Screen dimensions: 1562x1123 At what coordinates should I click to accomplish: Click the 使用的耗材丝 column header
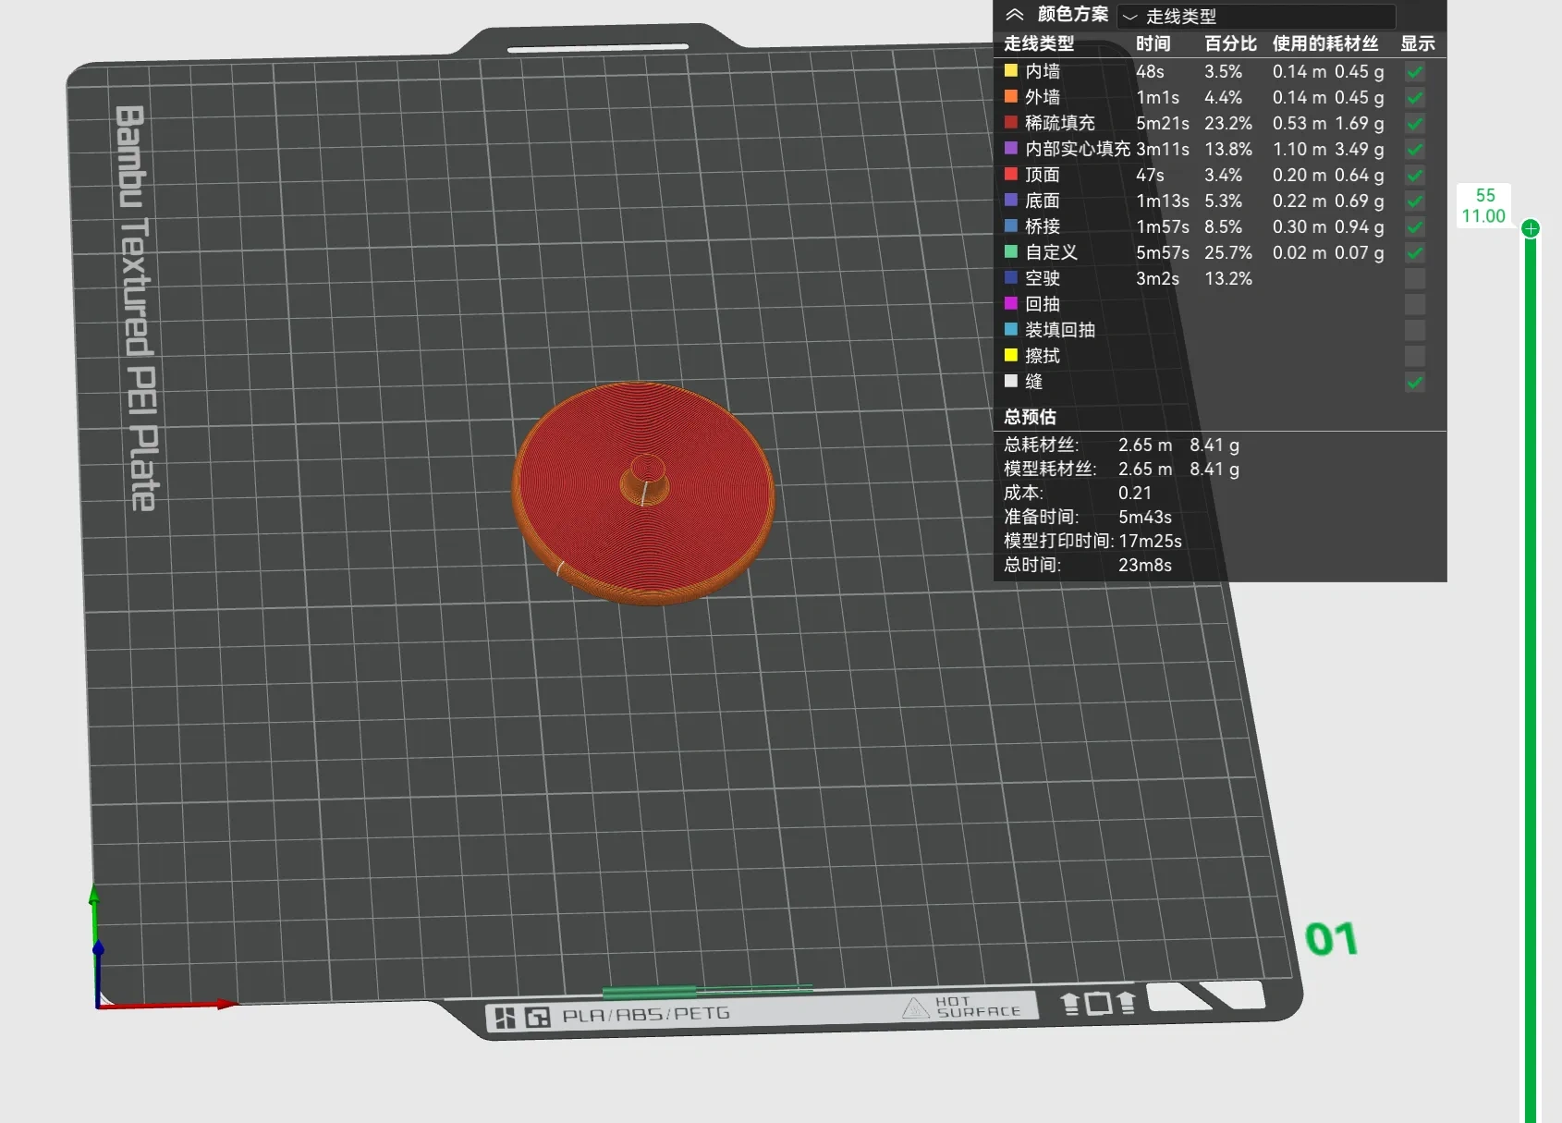(x=1325, y=43)
